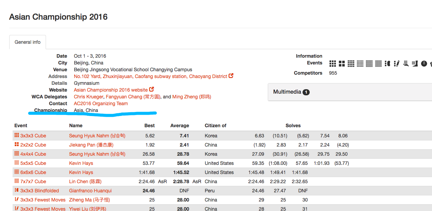The height and width of the screenshot is (211, 432).
Task: Expand the Multimedia panel
Action: coord(350,92)
